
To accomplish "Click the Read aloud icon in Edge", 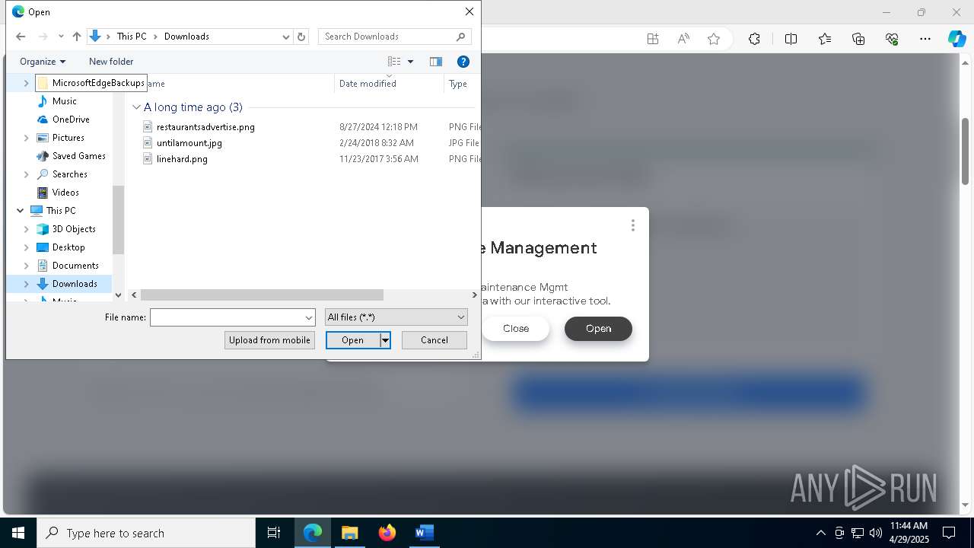I will 683,39.
